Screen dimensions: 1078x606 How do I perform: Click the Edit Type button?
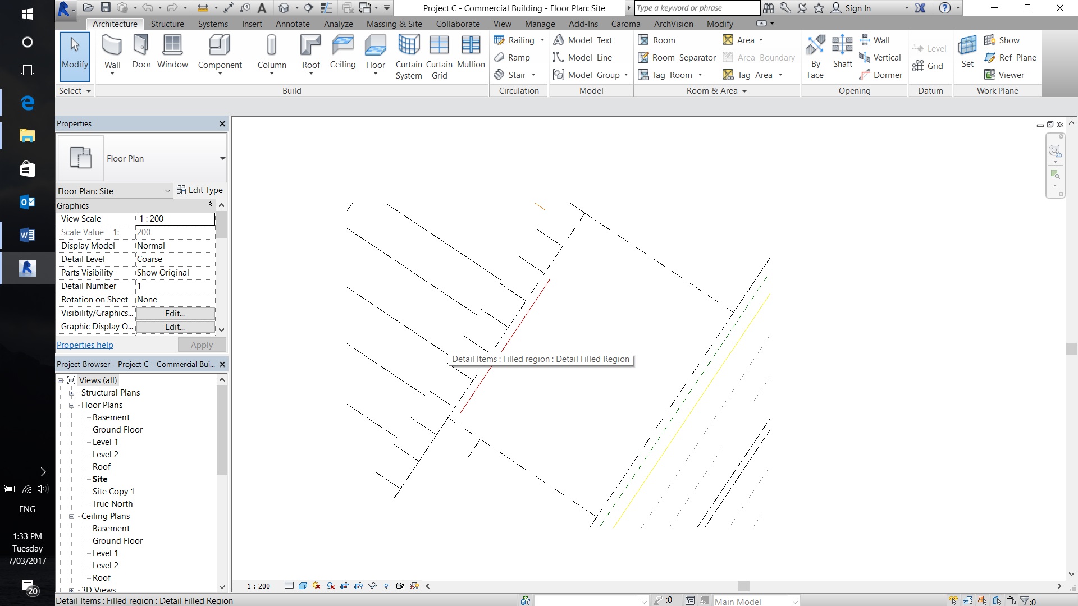(200, 190)
